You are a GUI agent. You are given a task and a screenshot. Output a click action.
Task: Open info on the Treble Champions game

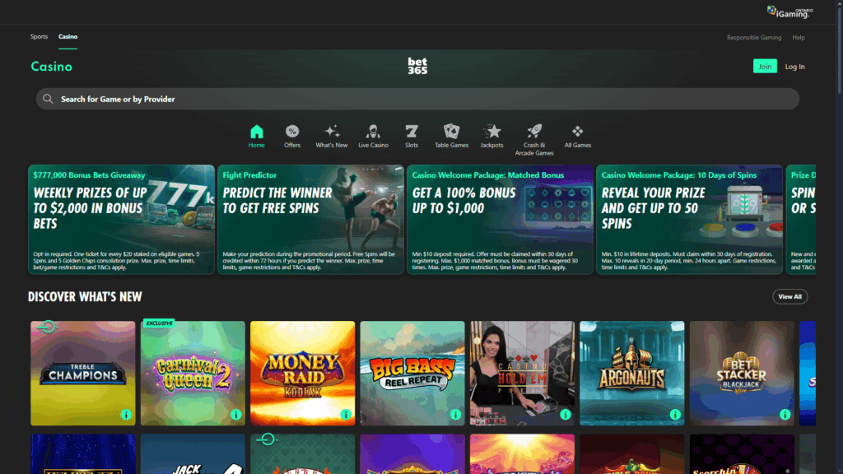coord(125,415)
